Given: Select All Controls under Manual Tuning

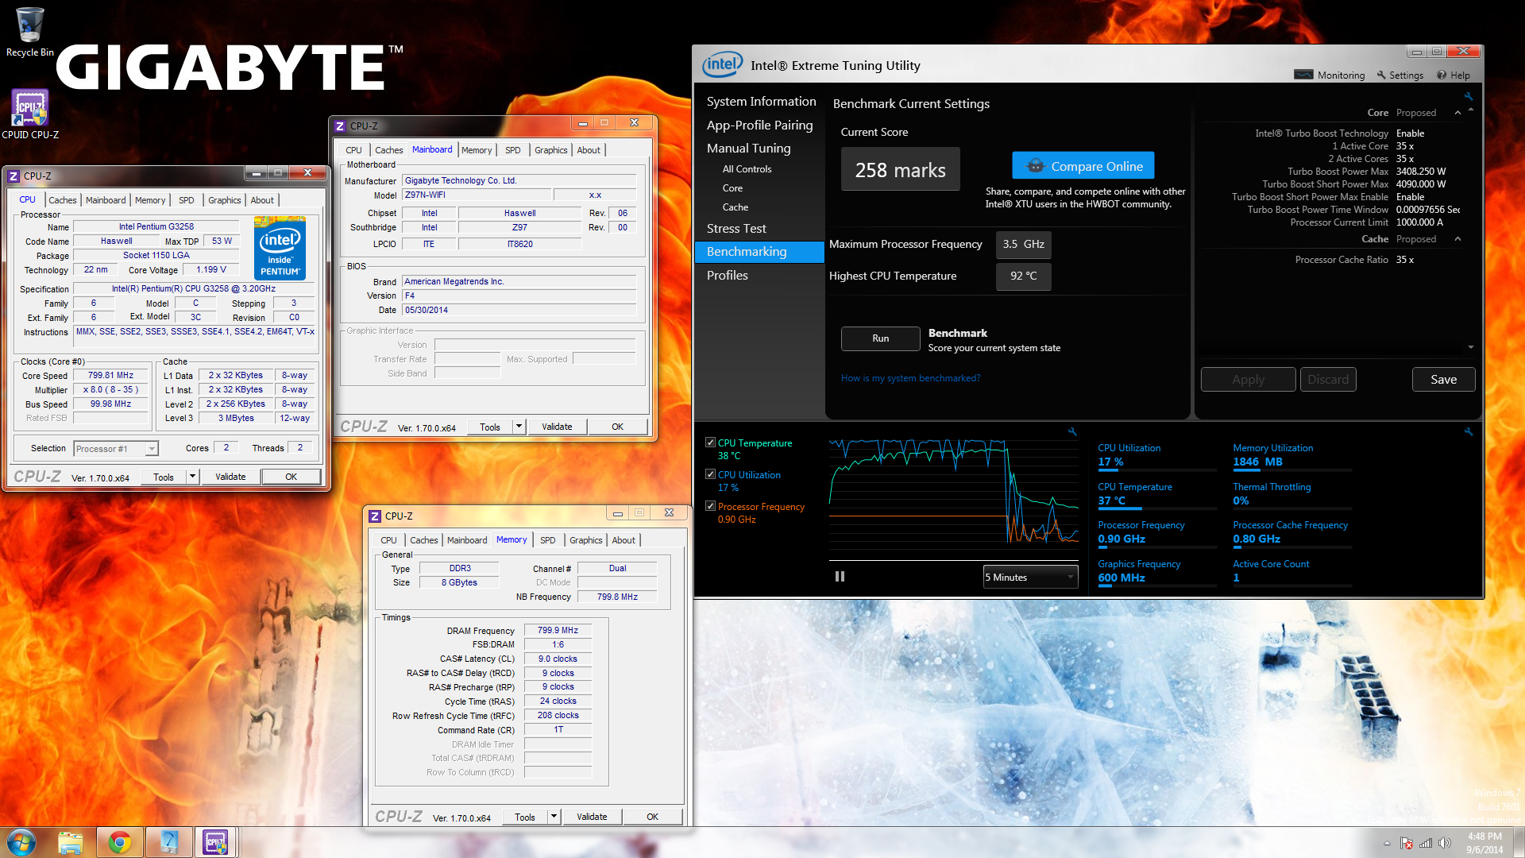Looking at the screenshot, I should 747,169.
